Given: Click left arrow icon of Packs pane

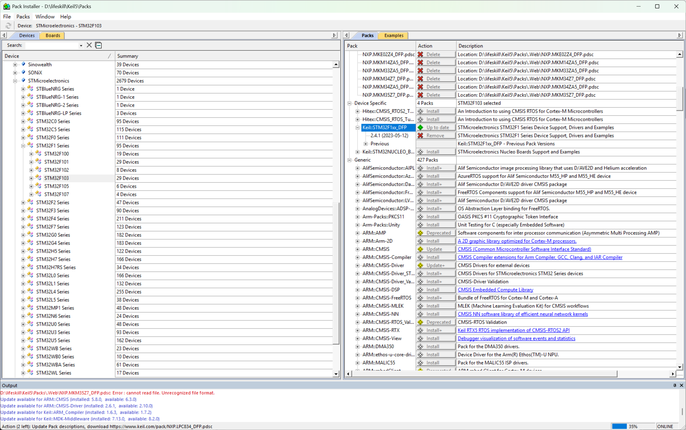Looking at the screenshot, I should (x=347, y=35).
